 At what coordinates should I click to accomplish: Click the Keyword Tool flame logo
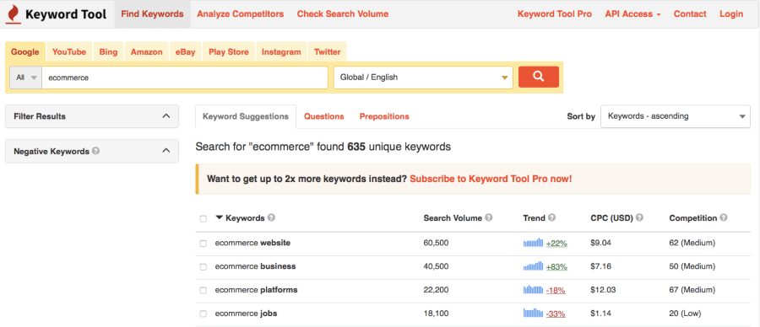[13, 14]
